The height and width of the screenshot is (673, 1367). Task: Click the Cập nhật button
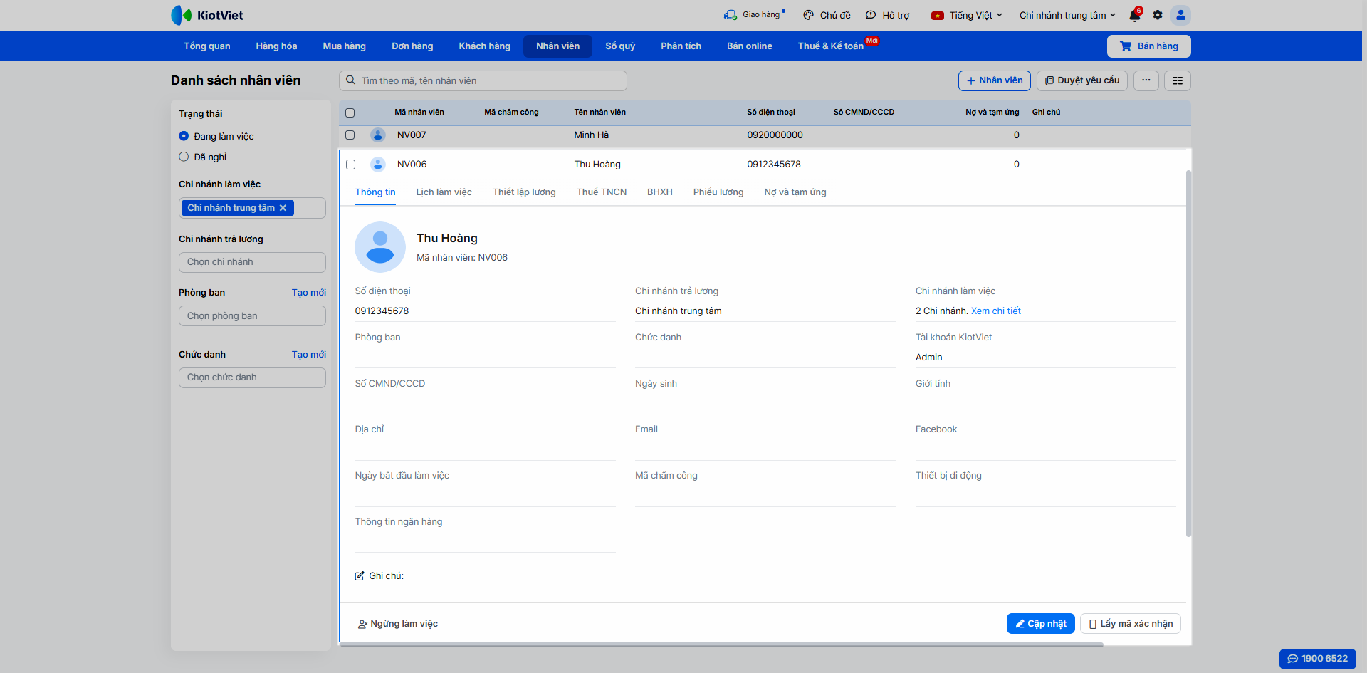click(x=1041, y=624)
